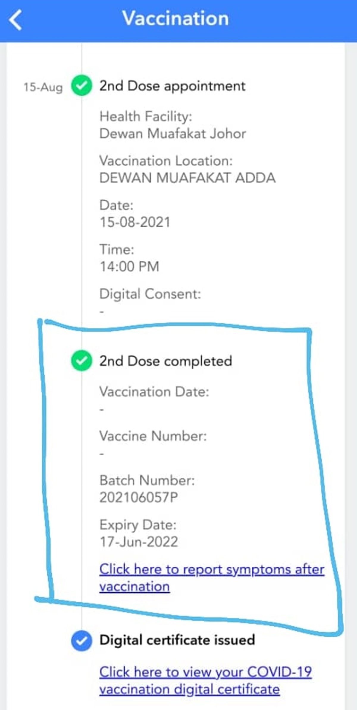Click the appointment time 14:00 PM
Image resolution: width=357 pixels, height=710 pixels.
coord(129,266)
